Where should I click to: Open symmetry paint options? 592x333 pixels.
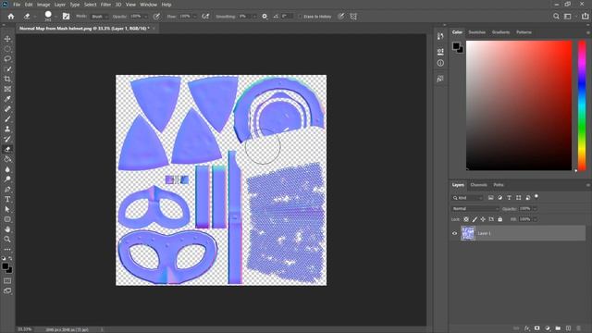pos(353,17)
